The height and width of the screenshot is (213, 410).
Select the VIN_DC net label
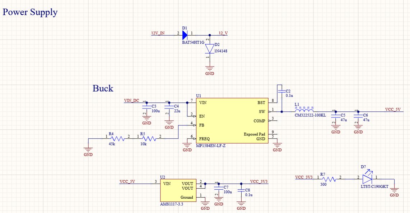(x=131, y=101)
